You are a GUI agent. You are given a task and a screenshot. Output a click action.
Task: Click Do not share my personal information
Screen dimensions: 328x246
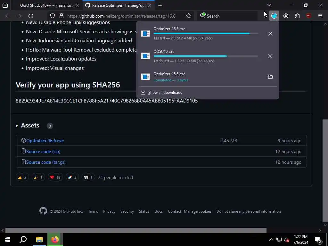(x=249, y=211)
